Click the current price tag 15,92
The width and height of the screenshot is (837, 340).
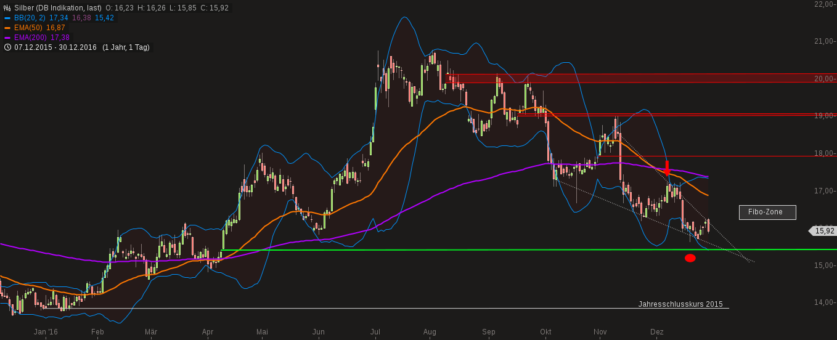pyautogui.click(x=822, y=231)
